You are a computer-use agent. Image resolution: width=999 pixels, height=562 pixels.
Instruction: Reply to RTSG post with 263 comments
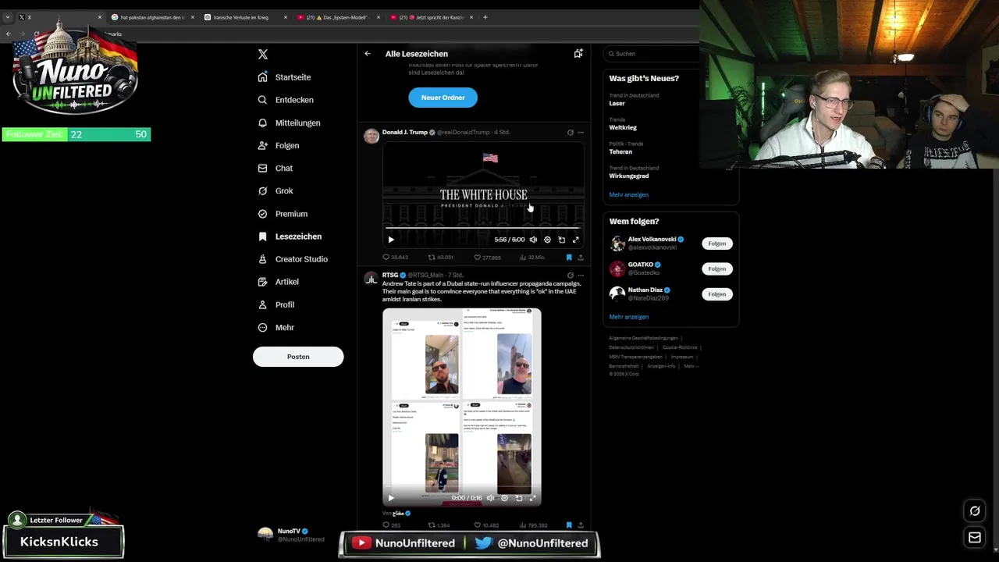(x=391, y=525)
